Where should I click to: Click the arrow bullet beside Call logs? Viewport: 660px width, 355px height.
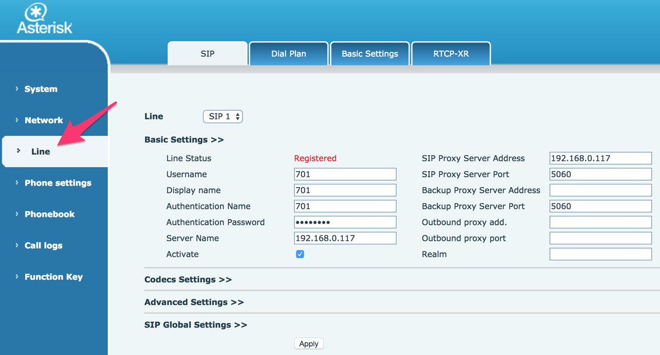[x=17, y=245]
